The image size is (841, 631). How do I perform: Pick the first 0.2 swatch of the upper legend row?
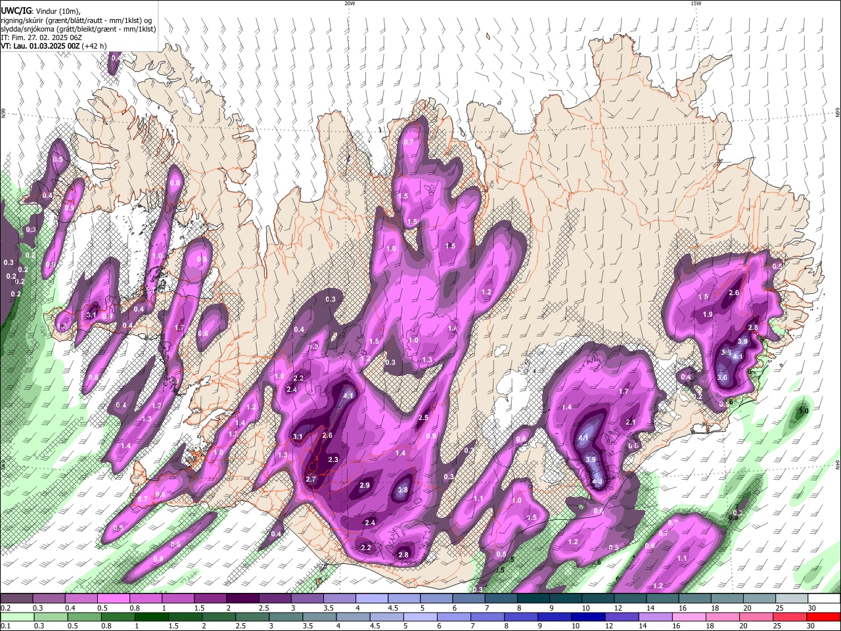click(16, 598)
